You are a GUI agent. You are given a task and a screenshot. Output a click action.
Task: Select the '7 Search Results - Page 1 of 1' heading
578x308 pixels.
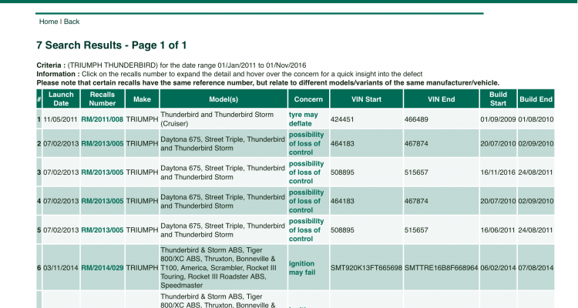point(112,45)
